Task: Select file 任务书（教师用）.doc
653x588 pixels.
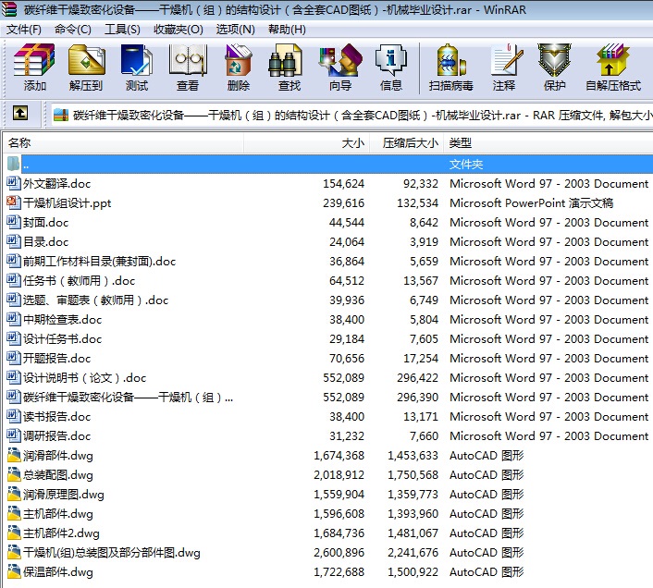Action: (x=80, y=281)
